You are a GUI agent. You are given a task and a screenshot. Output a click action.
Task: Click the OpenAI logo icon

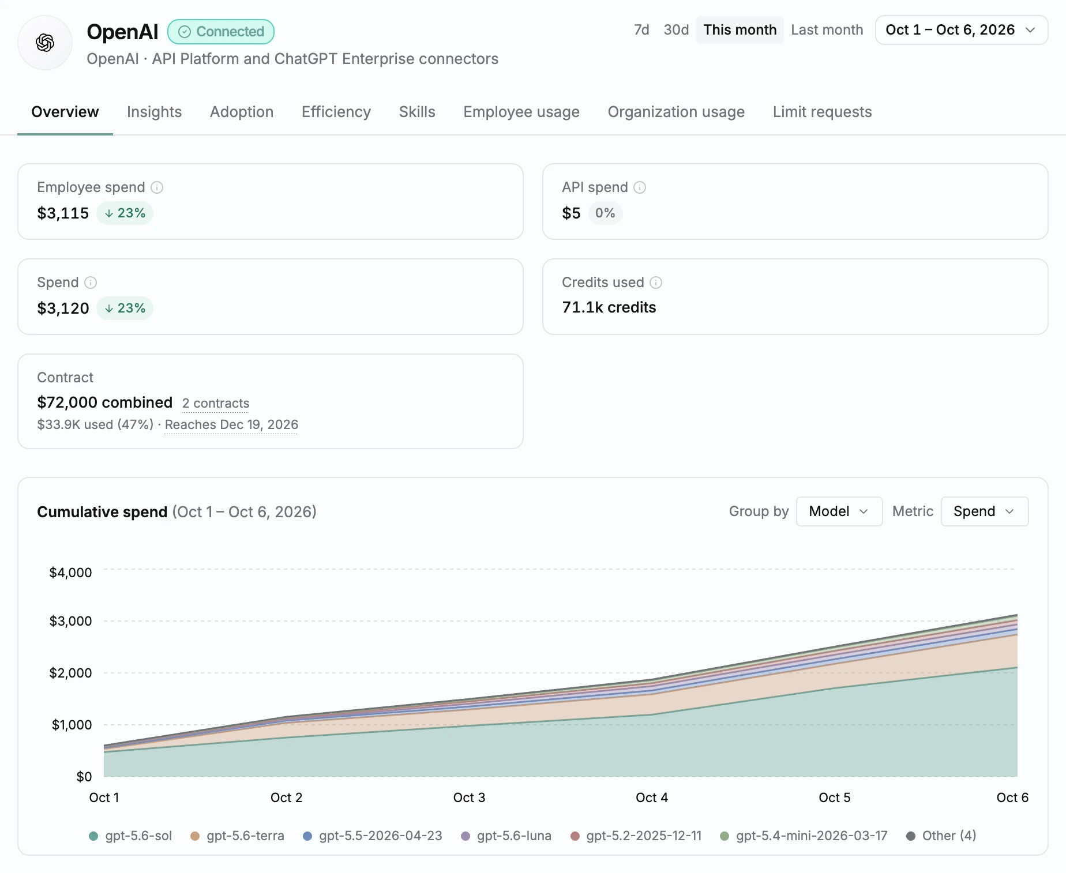click(45, 43)
